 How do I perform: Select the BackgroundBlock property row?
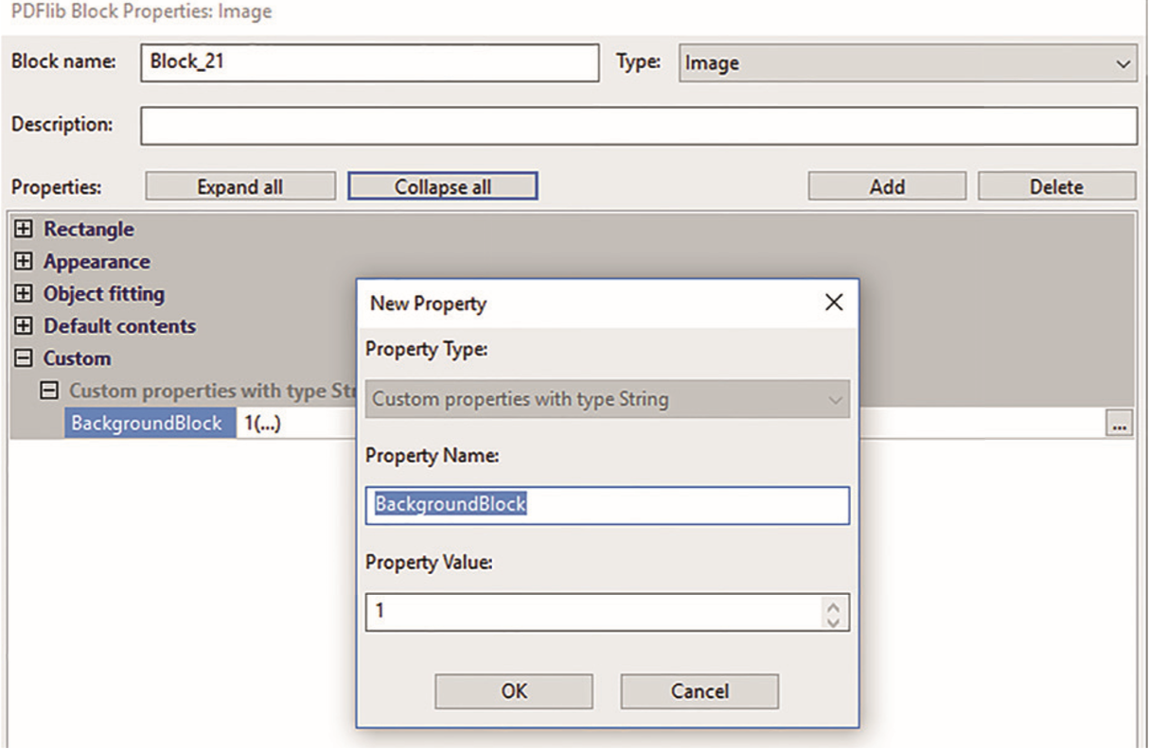coord(149,424)
